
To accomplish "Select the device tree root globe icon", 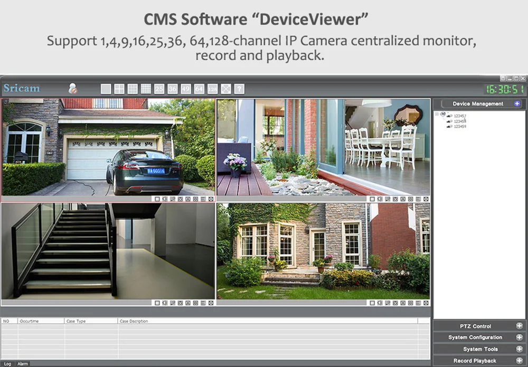I will [443, 114].
